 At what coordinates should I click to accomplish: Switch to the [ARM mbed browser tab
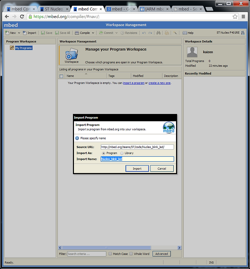154,9
